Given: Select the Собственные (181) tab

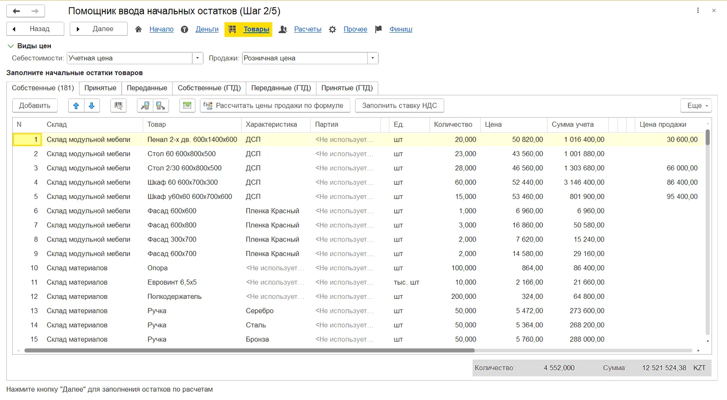Looking at the screenshot, I should point(43,88).
